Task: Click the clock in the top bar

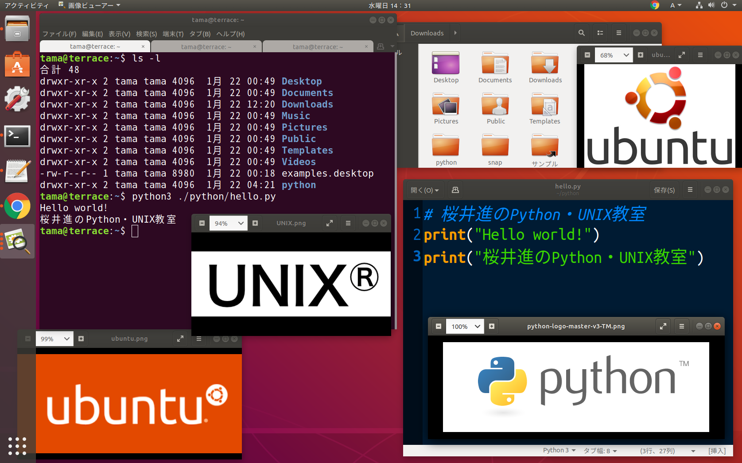Action: pyautogui.click(x=389, y=5)
